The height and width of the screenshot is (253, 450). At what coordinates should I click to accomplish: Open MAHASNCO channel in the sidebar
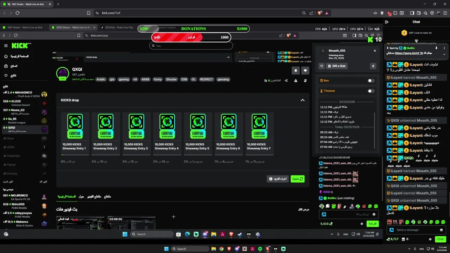(25, 94)
